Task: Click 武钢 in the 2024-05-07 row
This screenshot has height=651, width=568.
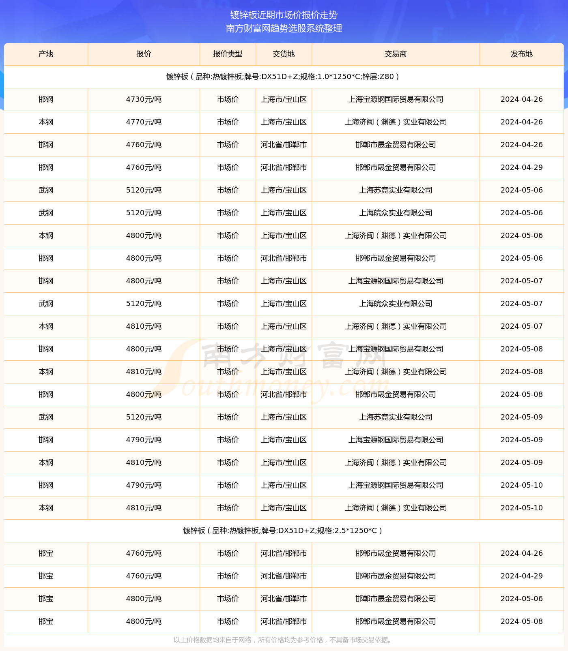Action: 46,304
